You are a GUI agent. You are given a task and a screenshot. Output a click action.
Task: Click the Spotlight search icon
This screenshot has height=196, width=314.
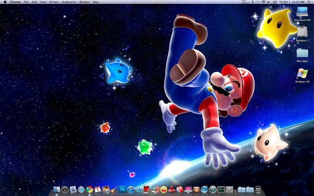coord(310,2)
